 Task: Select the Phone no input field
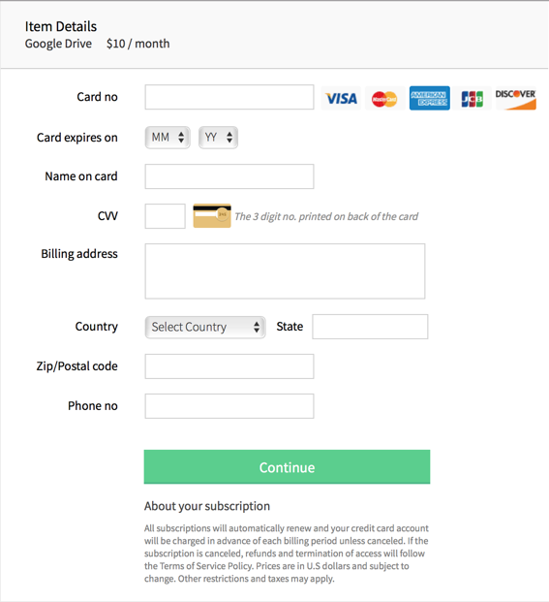point(229,406)
